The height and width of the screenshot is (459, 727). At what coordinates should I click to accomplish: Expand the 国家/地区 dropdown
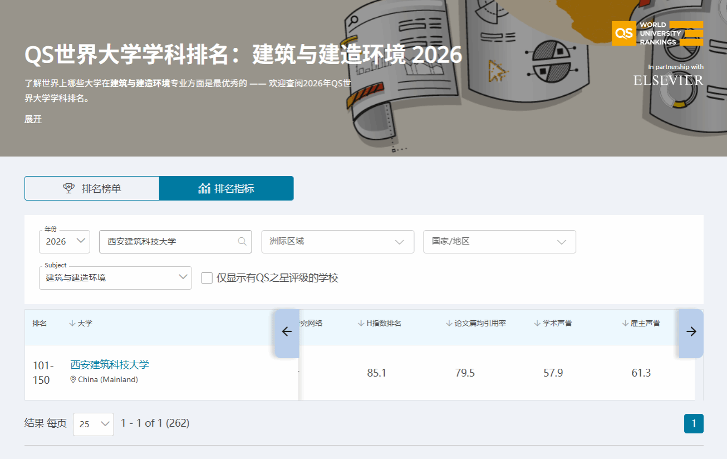click(499, 242)
